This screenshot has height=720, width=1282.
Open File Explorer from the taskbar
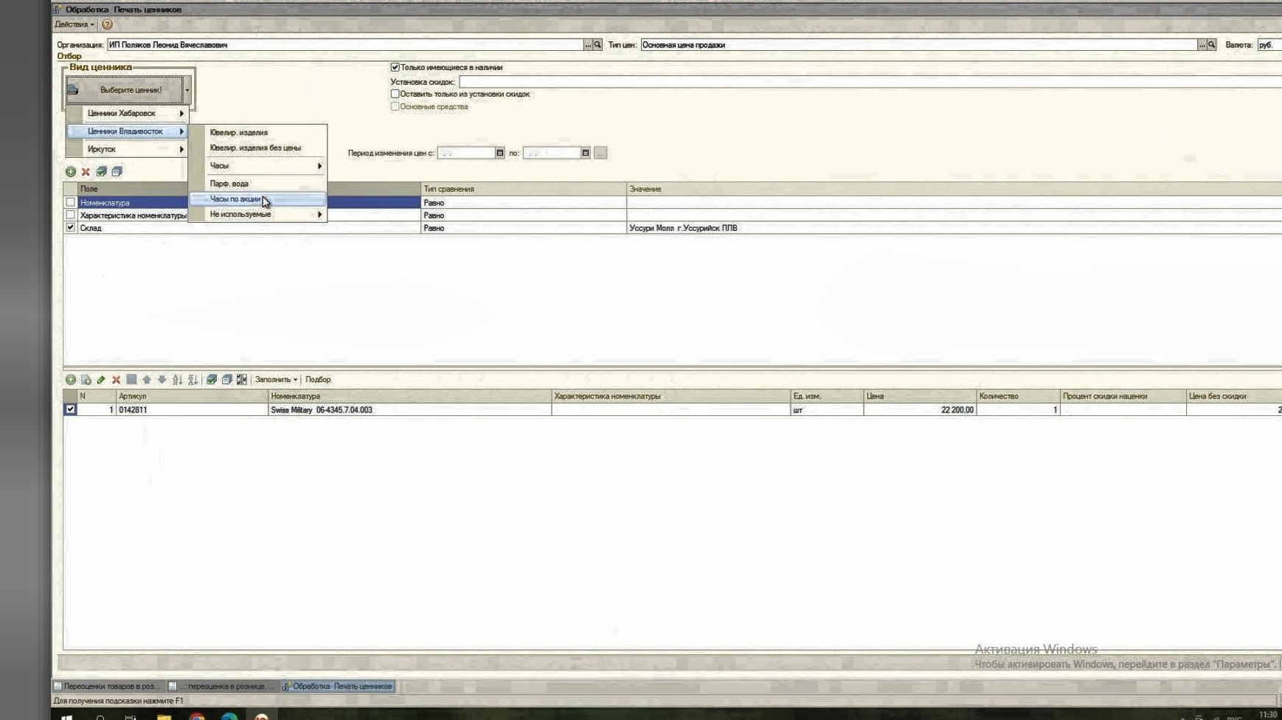click(x=164, y=717)
